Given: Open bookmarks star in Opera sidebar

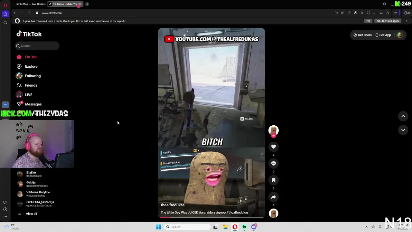Looking at the screenshot, I should 5,23.
